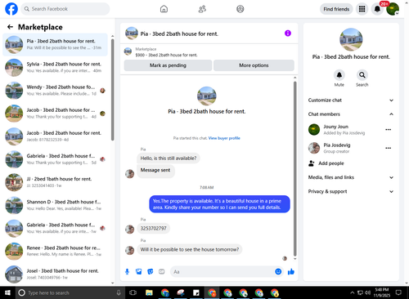This screenshot has width=409, height=299.
Task: Click the Search Facebook field
Action: [65, 9]
